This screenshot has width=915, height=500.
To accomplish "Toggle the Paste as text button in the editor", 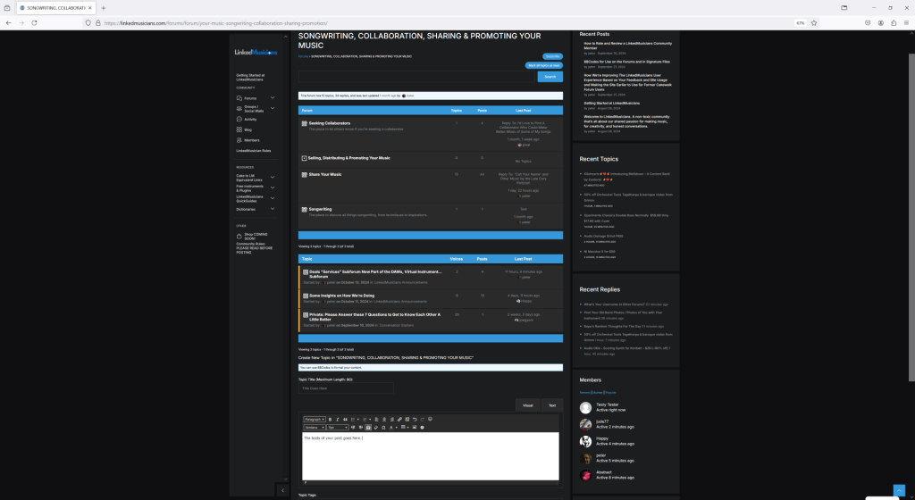I will pos(368,428).
